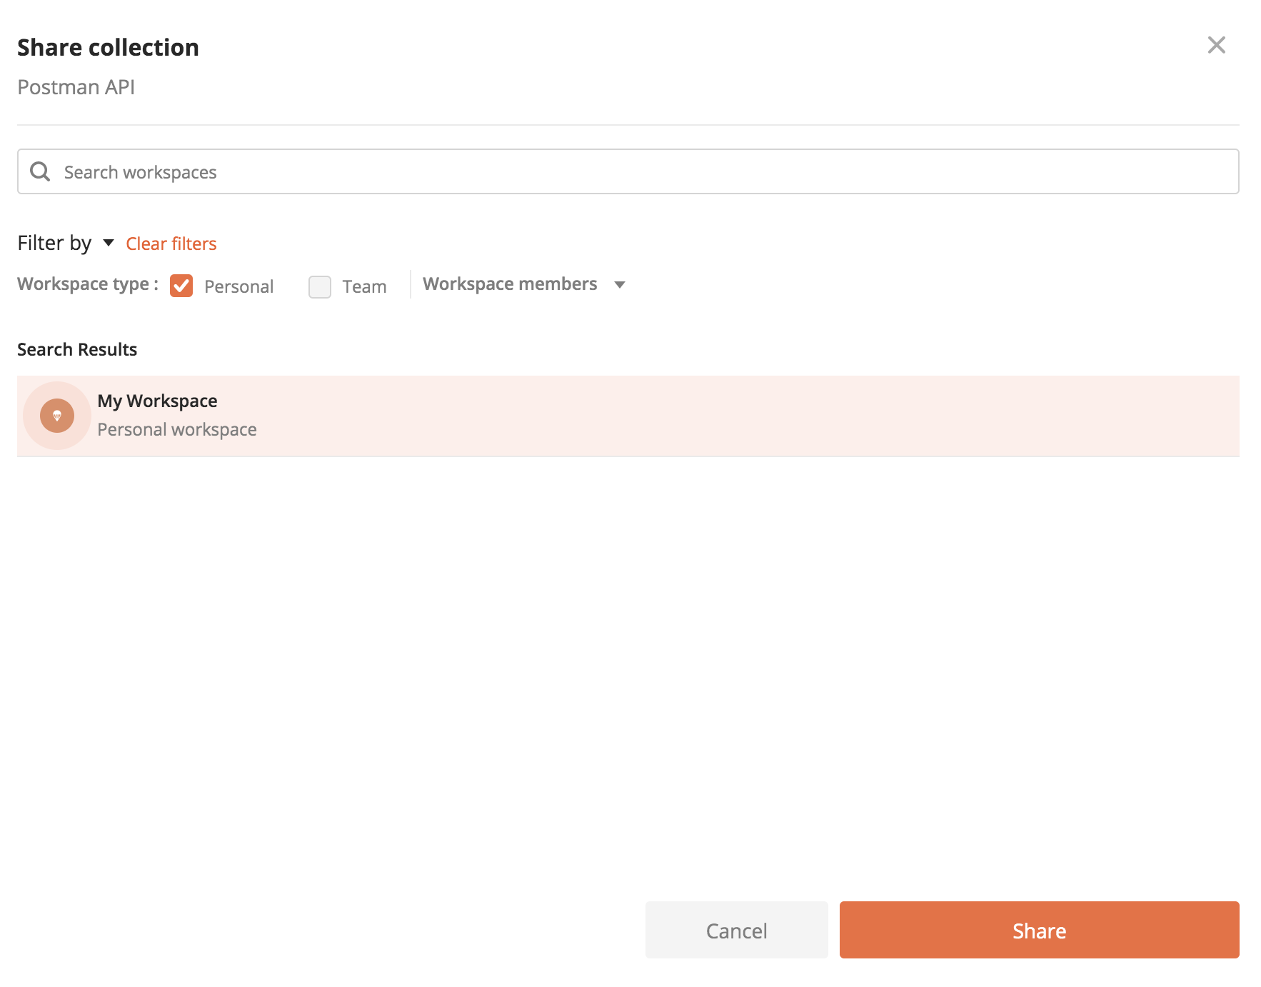Uncheck the Personal workspace type checkbox
The image size is (1261, 987).
[181, 286]
